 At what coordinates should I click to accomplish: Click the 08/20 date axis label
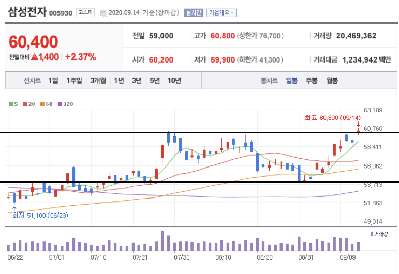click(264, 257)
